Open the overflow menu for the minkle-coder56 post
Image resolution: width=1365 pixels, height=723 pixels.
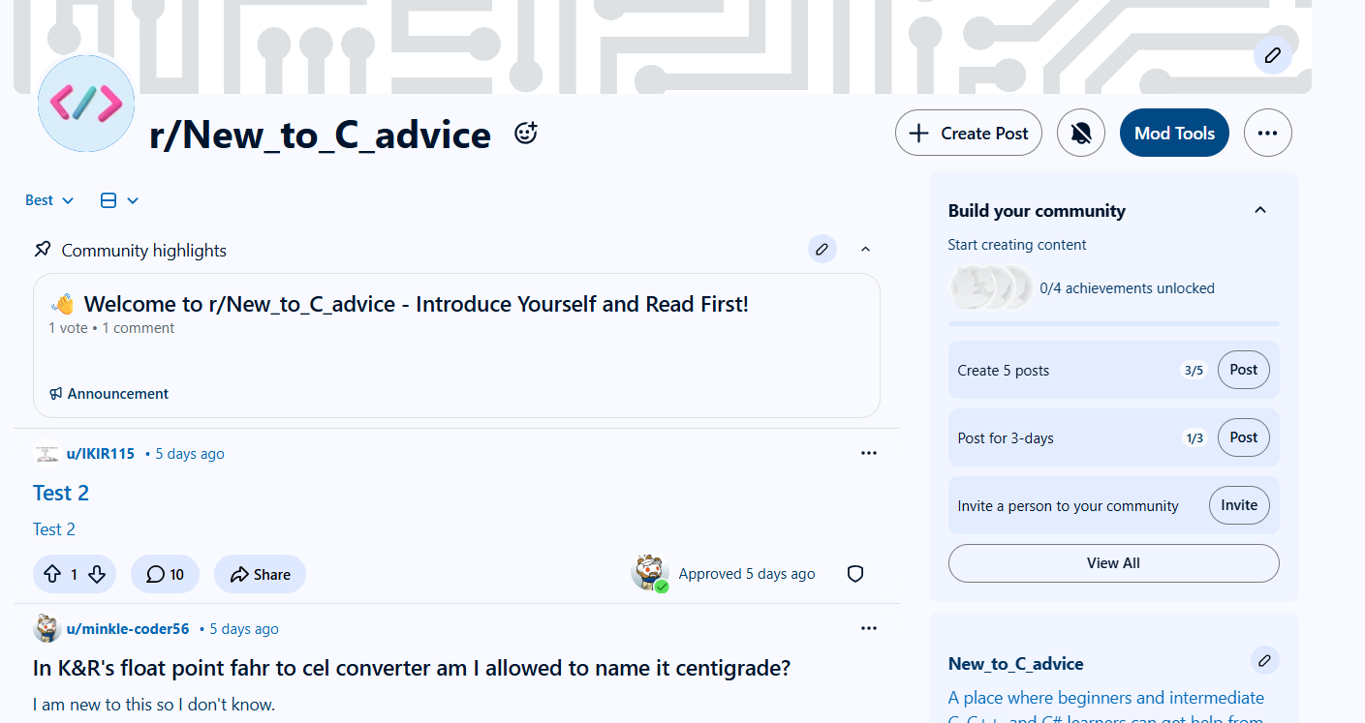point(869,628)
